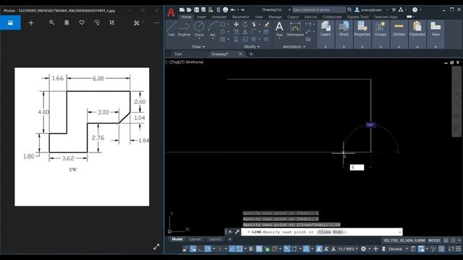
Task: Click the Undo option in command line
Action: (x=338, y=232)
